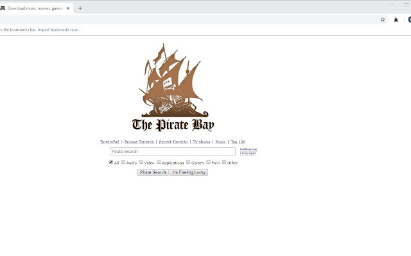Open the incognito extension icon in toolbar
This screenshot has height=256, width=411.
(x=396, y=20)
